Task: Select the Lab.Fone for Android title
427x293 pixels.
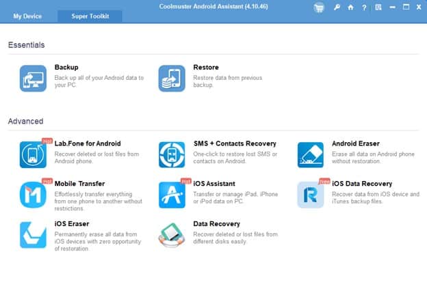Action: [88, 143]
